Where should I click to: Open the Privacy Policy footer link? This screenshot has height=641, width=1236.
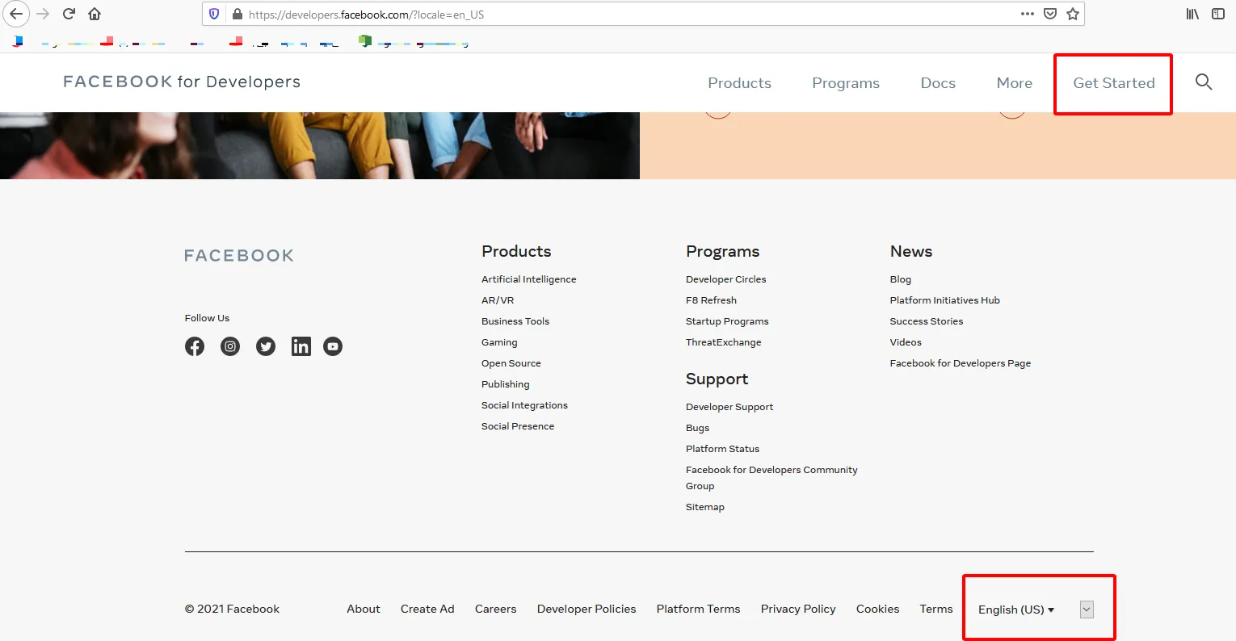797,609
